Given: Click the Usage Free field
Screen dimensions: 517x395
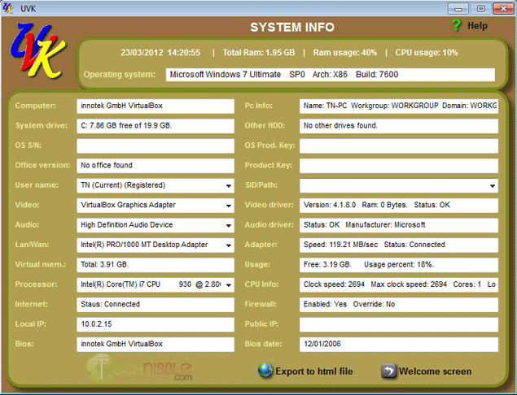Looking at the screenshot, I should [x=399, y=265].
